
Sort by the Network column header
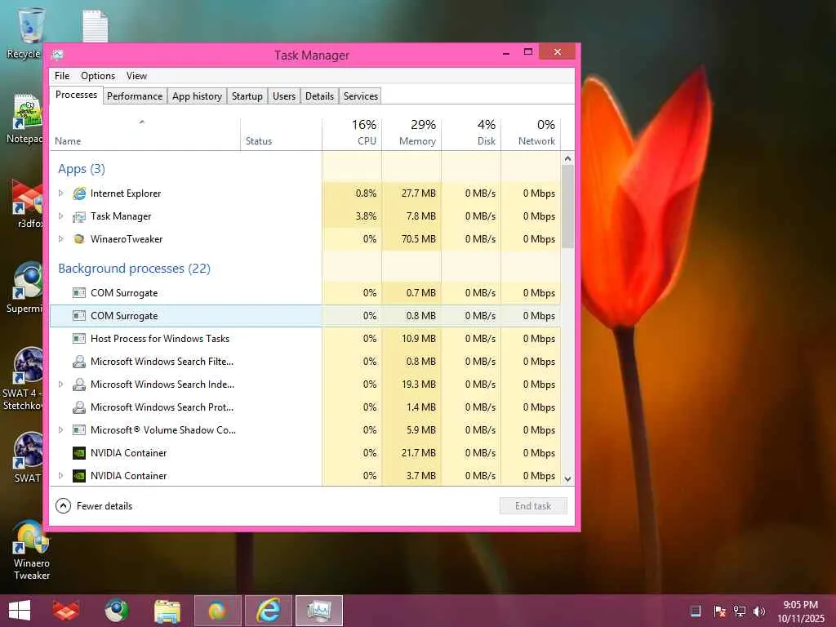[531, 135]
